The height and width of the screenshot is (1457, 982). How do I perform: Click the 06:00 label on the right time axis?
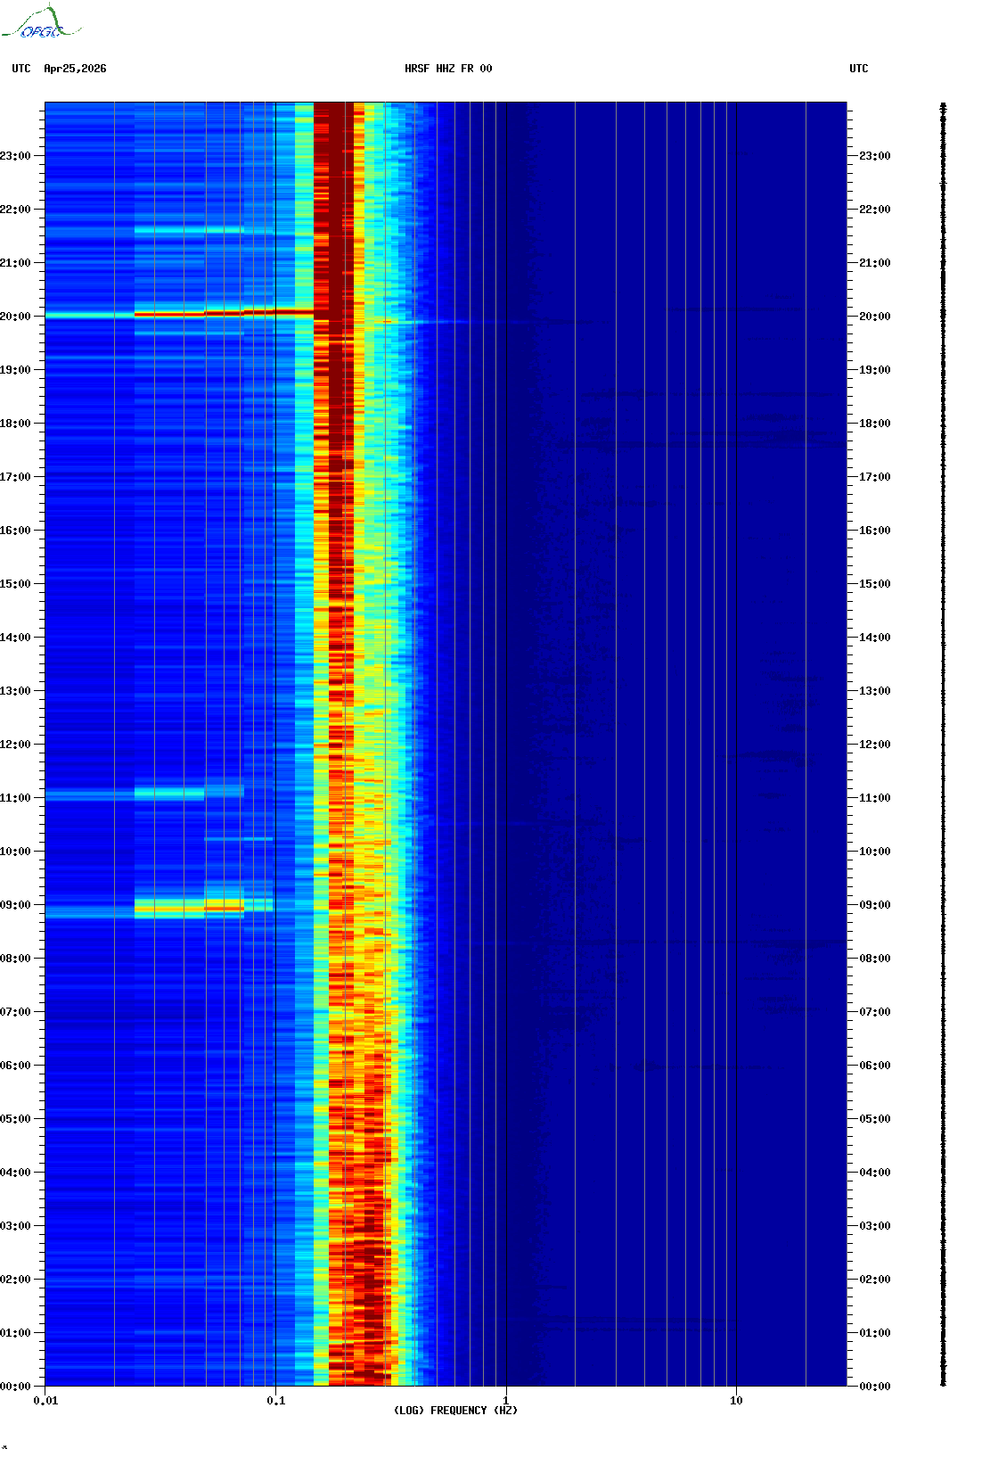point(875,1066)
